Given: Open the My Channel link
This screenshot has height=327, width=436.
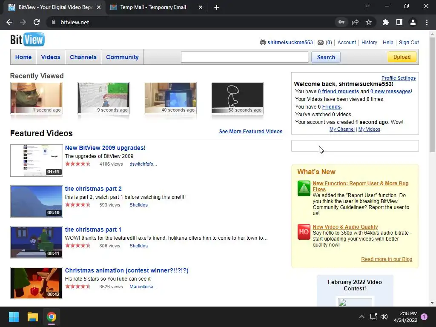Looking at the screenshot, I should tap(342, 129).
